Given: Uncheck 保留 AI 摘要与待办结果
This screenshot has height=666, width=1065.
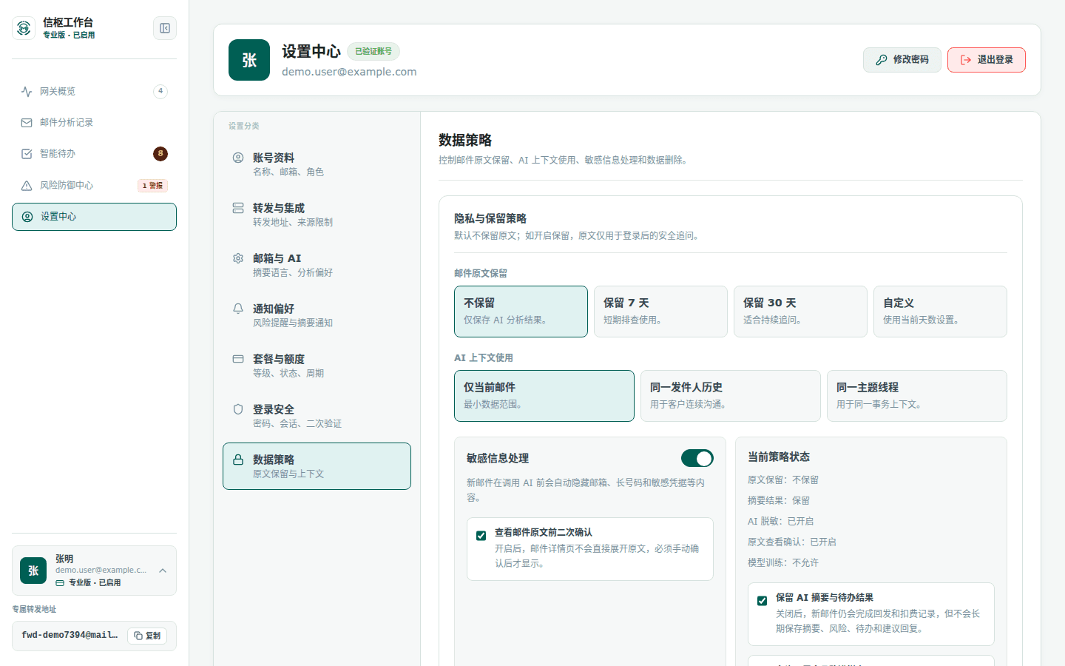Looking at the screenshot, I should 763,601.
